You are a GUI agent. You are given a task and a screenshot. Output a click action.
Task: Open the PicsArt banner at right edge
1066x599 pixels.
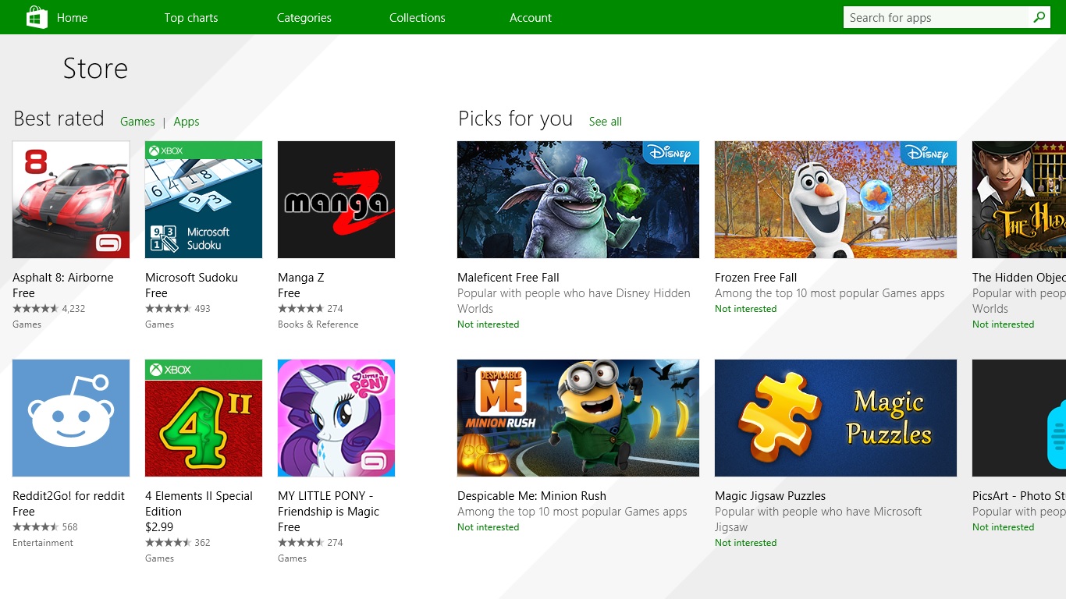tap(1019, 418)
